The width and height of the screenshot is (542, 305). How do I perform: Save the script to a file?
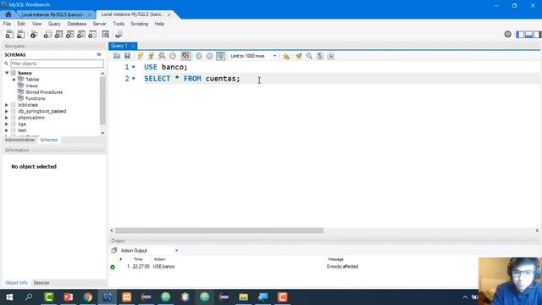pyautogui.click(x=128, y=56)
